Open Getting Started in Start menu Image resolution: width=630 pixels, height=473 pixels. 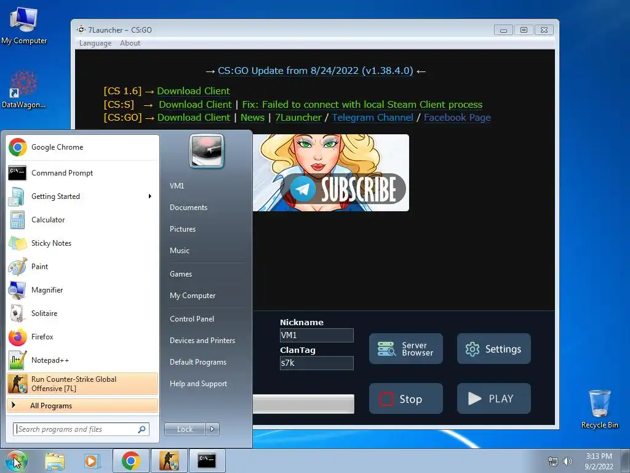pos(82,196)
